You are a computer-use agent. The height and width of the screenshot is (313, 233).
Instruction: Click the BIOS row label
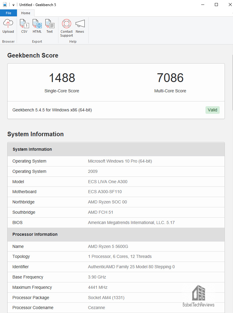tap(17, 222)
